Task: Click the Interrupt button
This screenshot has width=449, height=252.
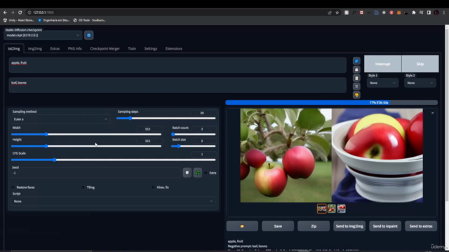Action: (x=382, y=64)
